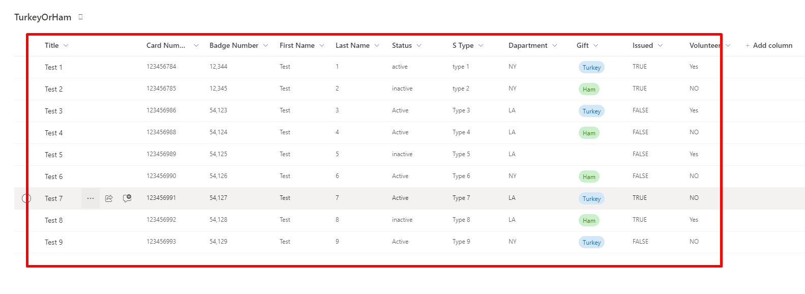
Task: Open the S Type column dropdown chevron
Action: [481, 46]
